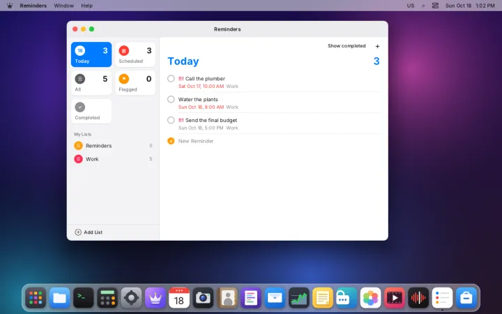Open the App Store bag in the dock

click(x=466, y=298)
